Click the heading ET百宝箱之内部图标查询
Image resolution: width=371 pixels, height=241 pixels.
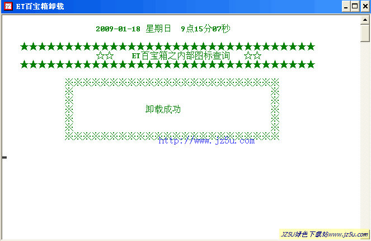[181, 55]
